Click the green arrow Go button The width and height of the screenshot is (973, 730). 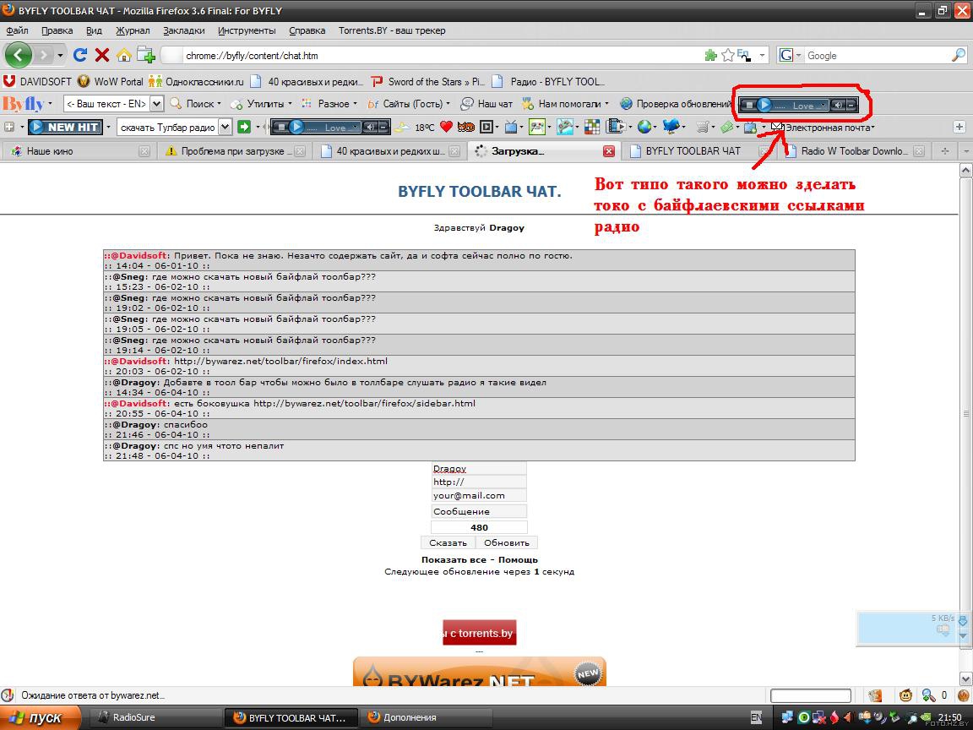244,128
